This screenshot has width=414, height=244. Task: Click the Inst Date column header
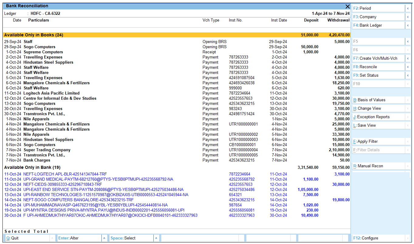(x=279, y=20)
